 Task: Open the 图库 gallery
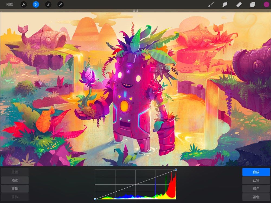pyautogui.click(x=10, y=5)
